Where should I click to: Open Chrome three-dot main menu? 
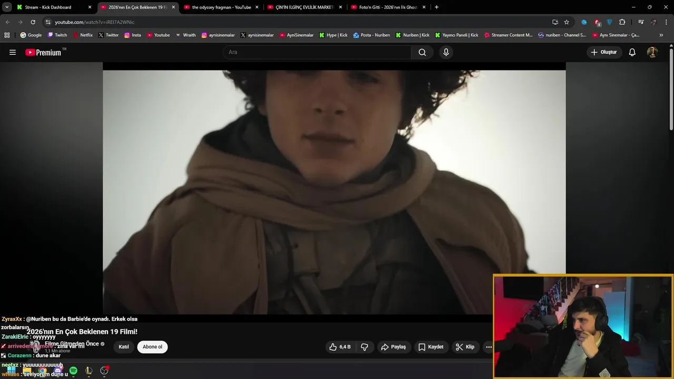click(667, 22)
